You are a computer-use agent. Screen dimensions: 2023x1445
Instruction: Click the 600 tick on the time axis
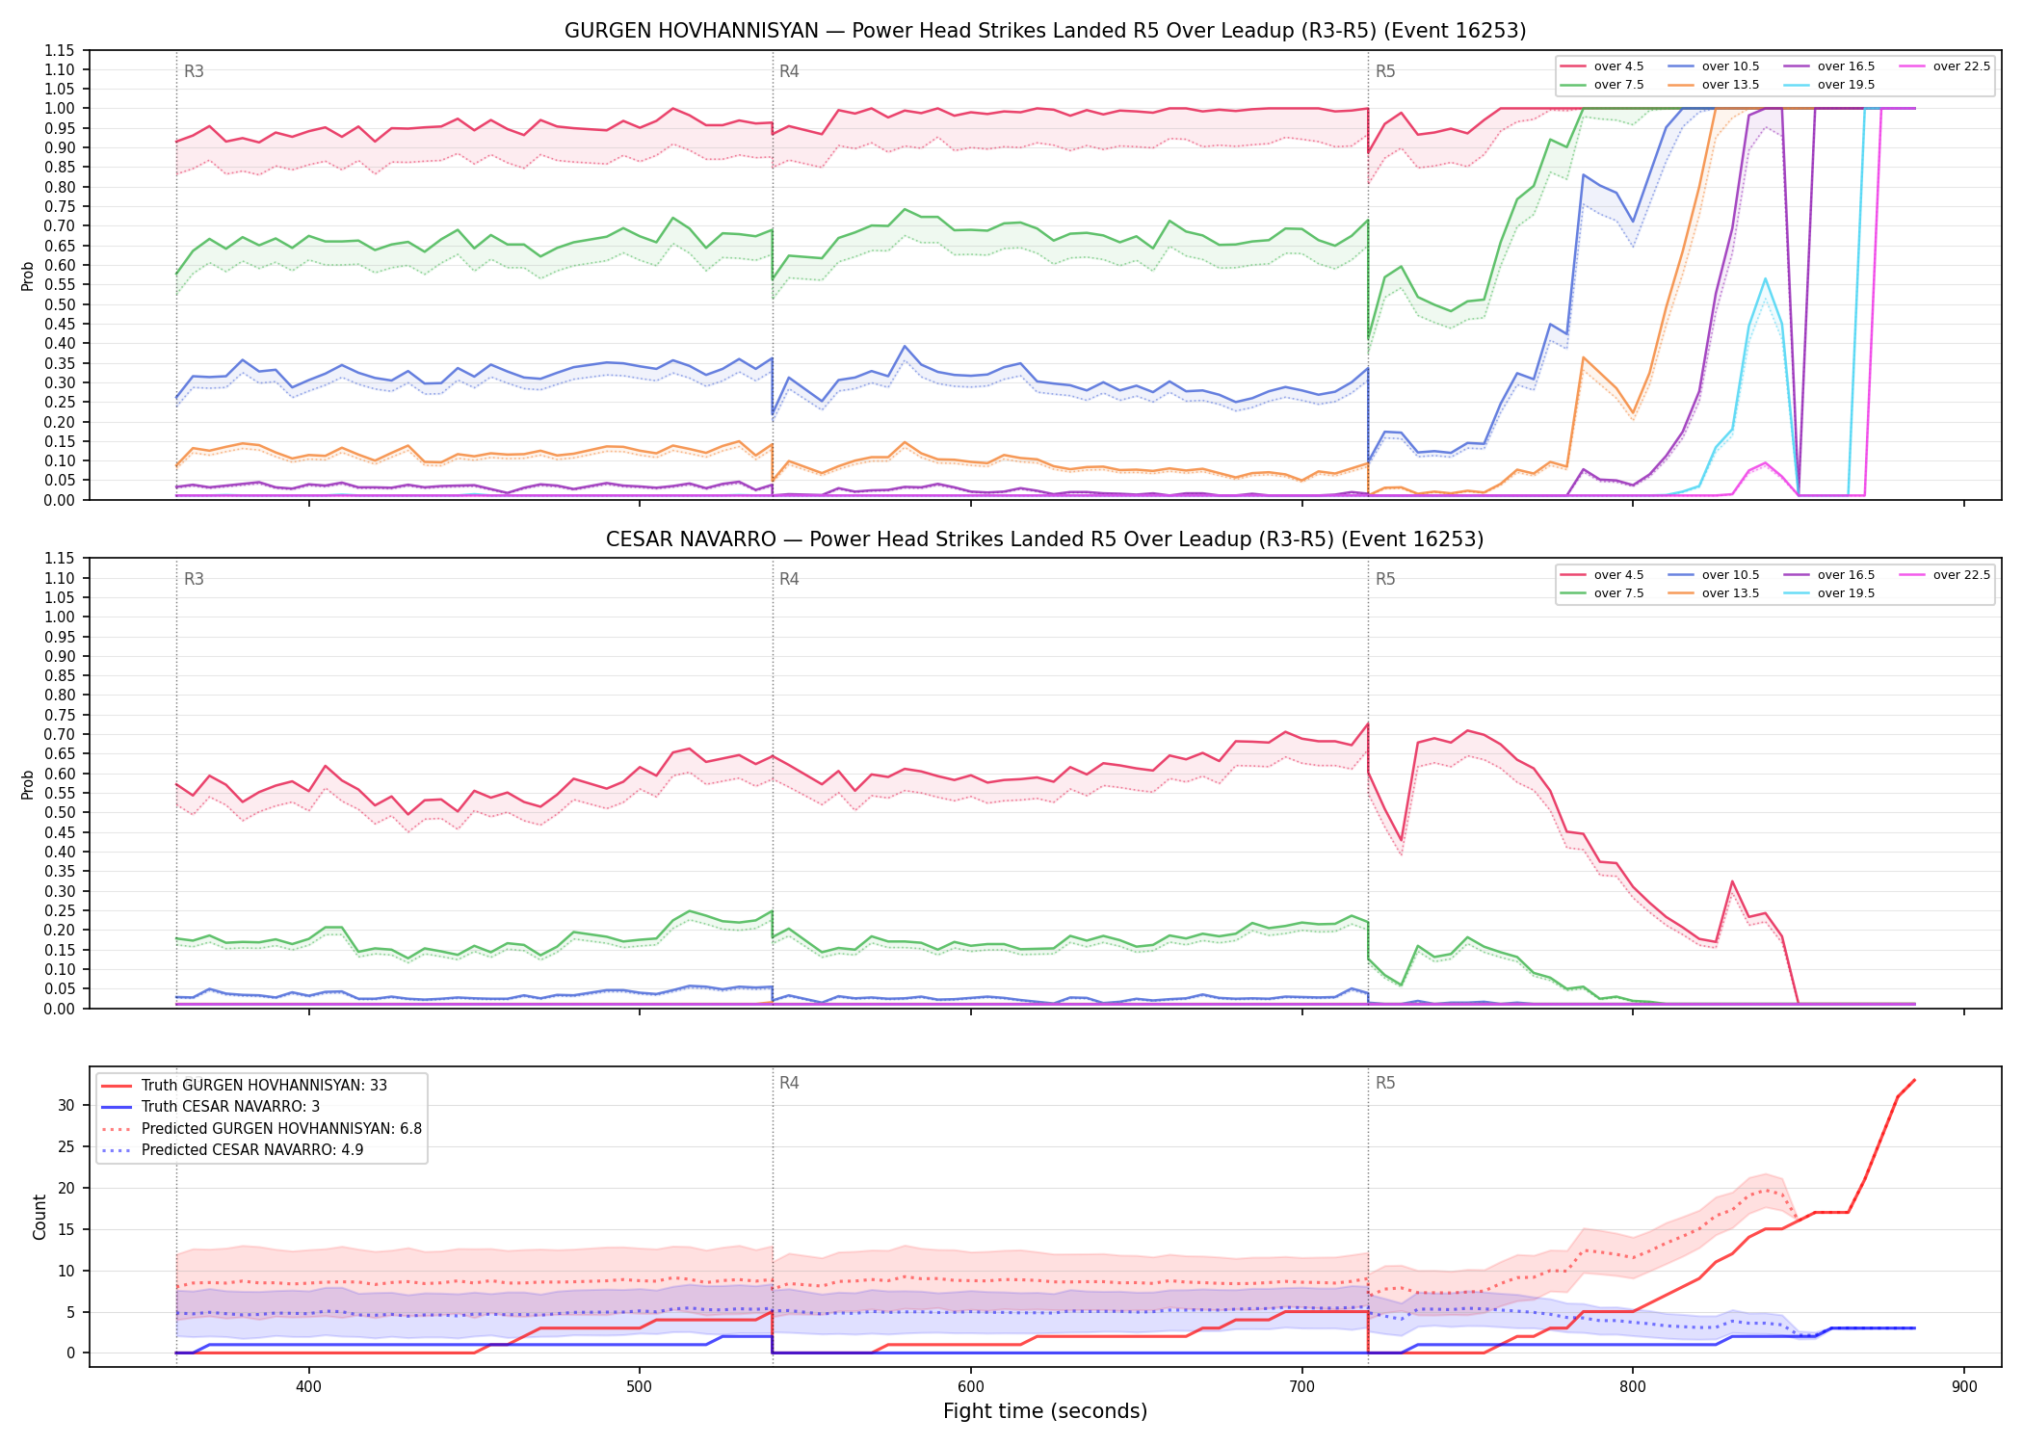point(971,1387)
